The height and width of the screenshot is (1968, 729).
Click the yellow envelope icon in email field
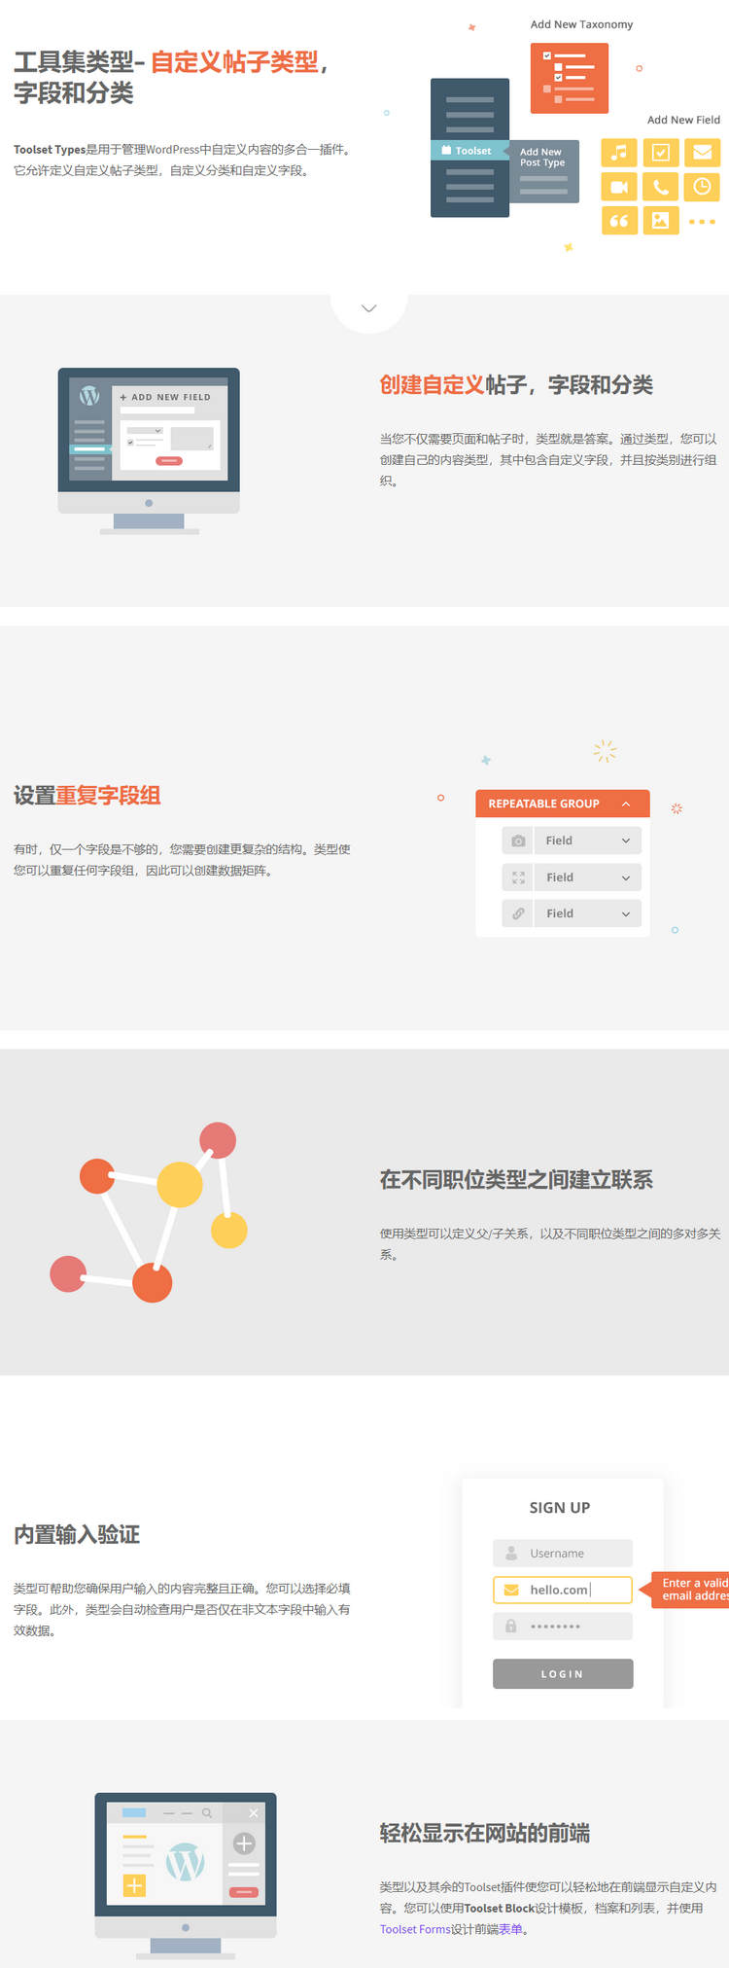(511, 1590)
